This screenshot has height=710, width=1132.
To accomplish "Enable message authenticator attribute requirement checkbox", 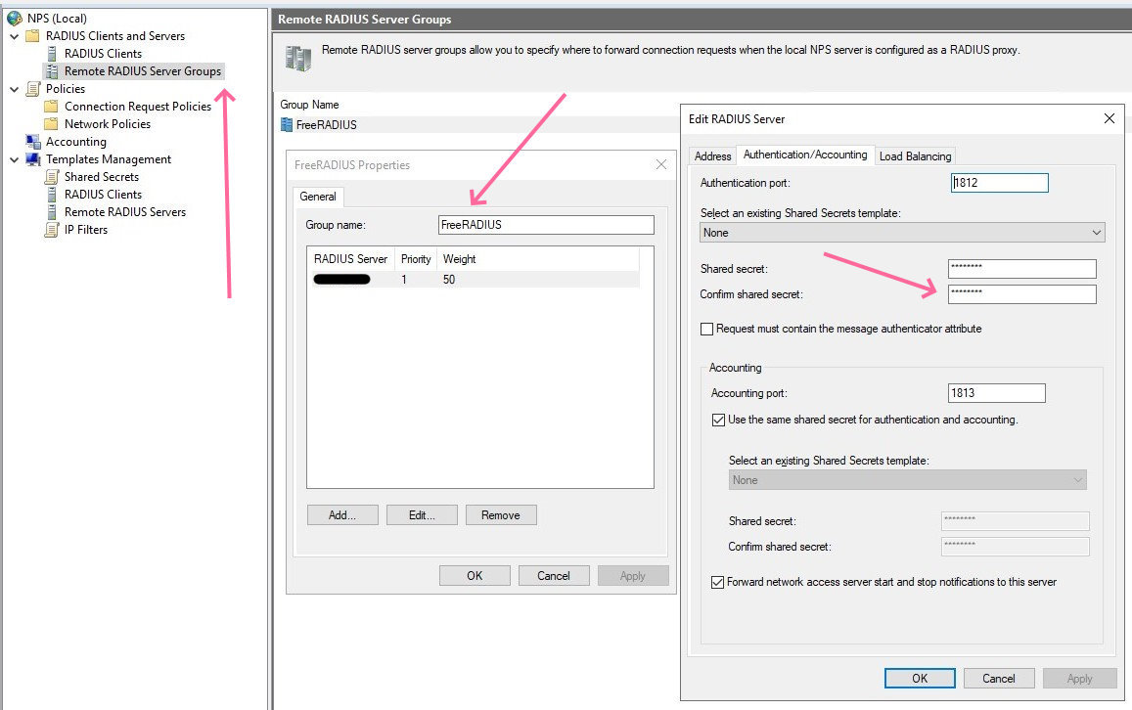I will click(x=706, y=330).
